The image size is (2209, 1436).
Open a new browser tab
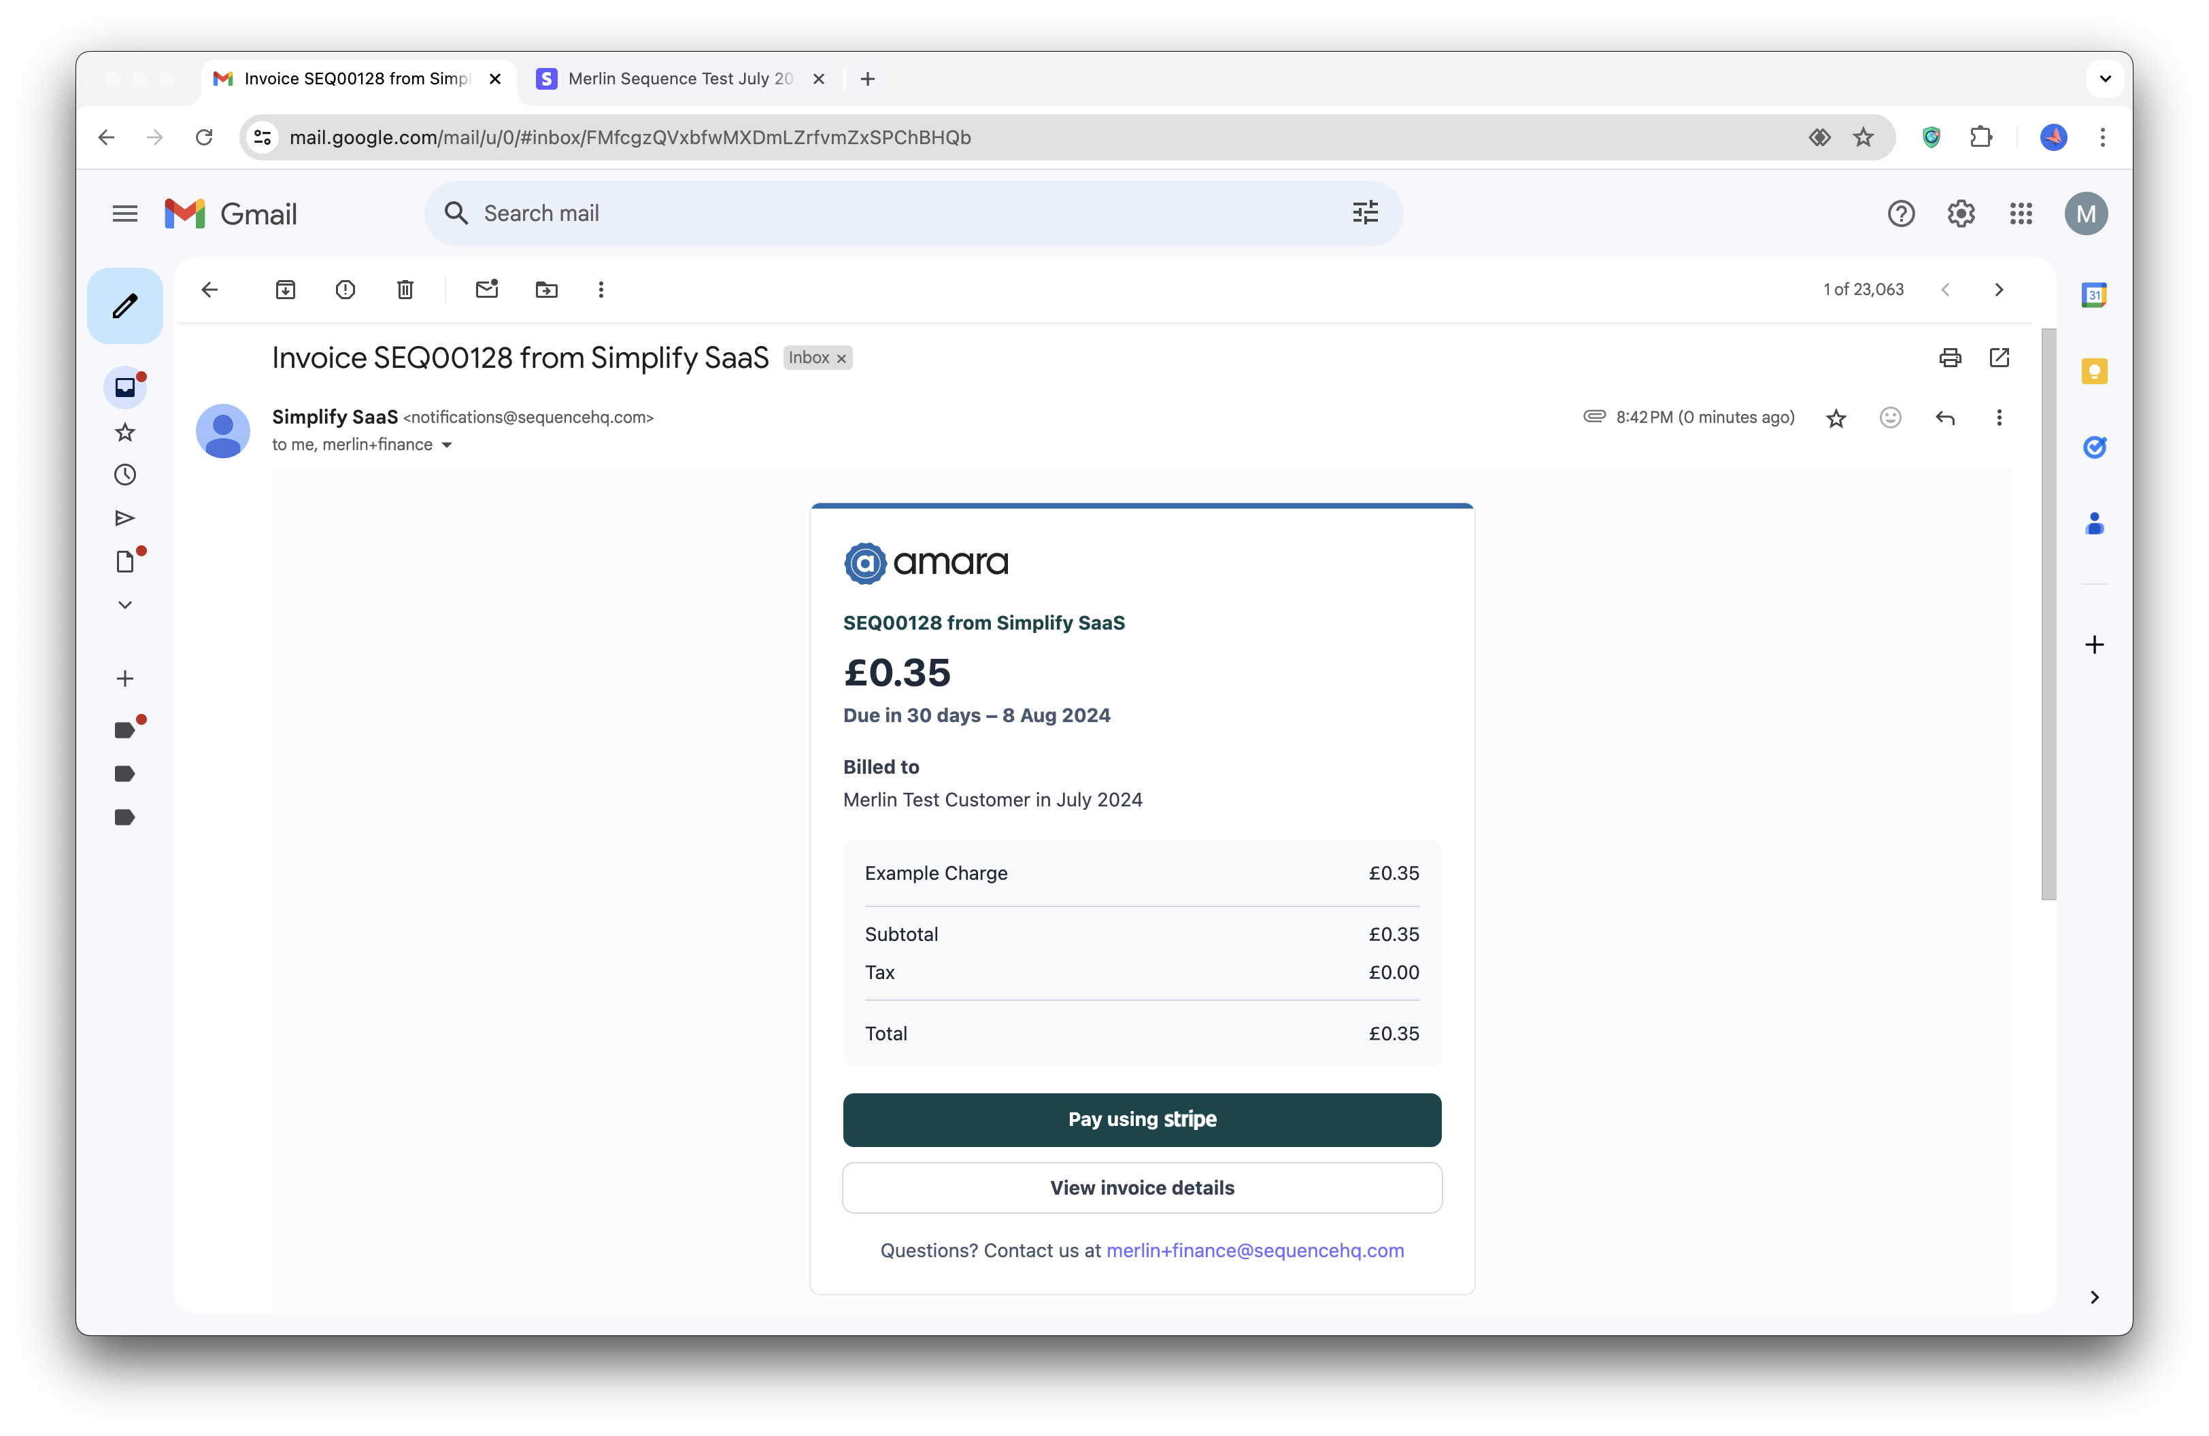pyautogui.click(x=867, y=79)
